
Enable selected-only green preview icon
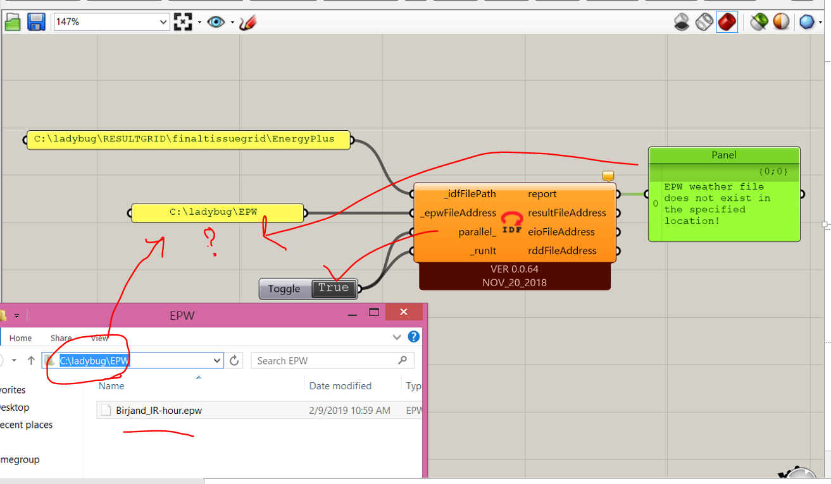(x=759, y=22)
